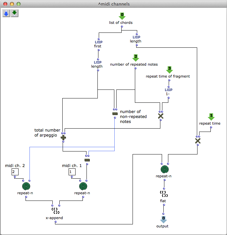Screen dimensions: 227x235
Task: Select the 'repeat time of fragment' input arrow
Action: pyautogui.click(x=169, y=70)
